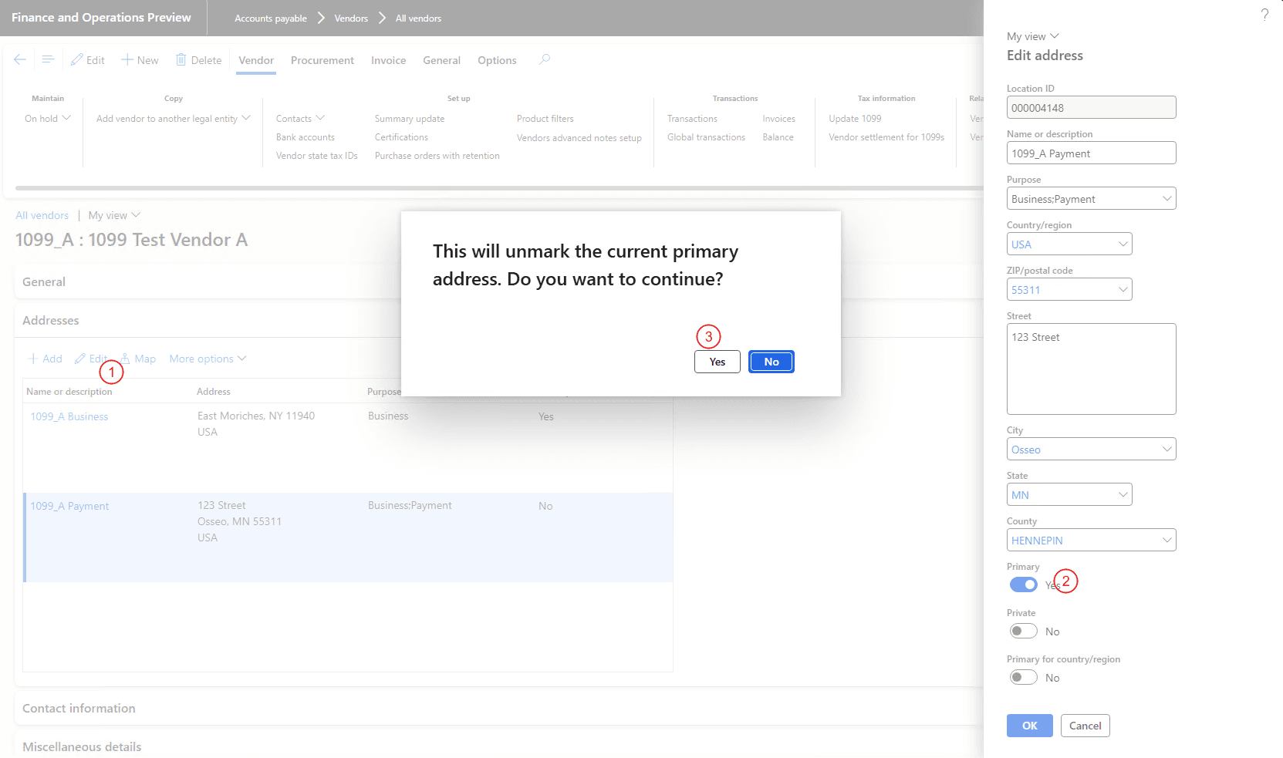
Task: Open the State dropdown
Action: coord(1123,495)
